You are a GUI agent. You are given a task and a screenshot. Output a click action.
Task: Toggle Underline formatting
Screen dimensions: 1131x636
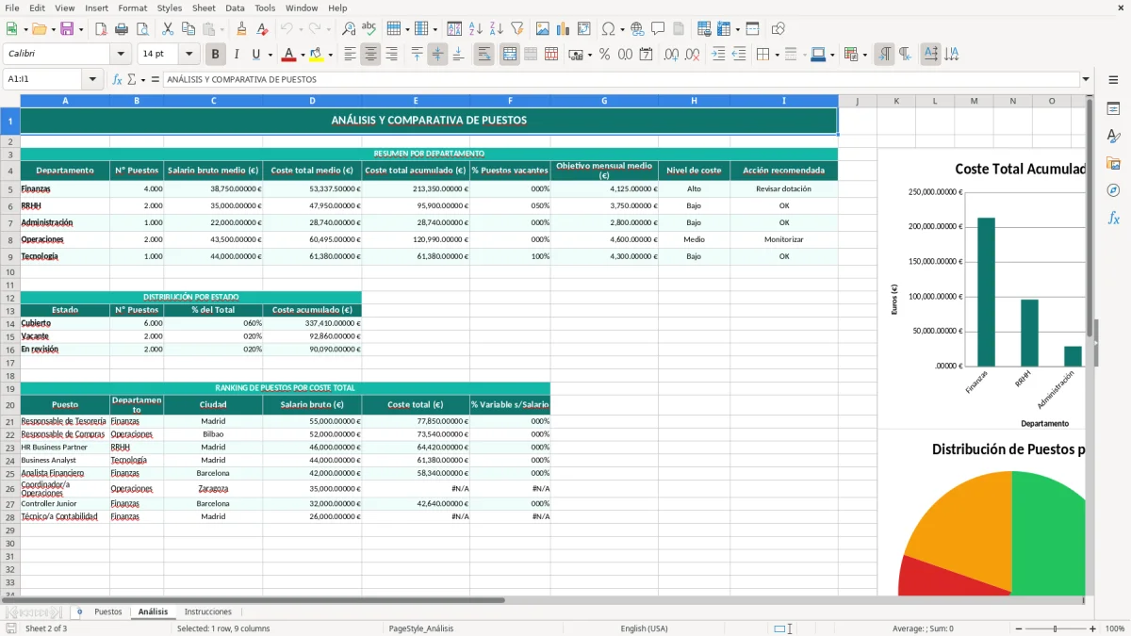pos(255,55)
